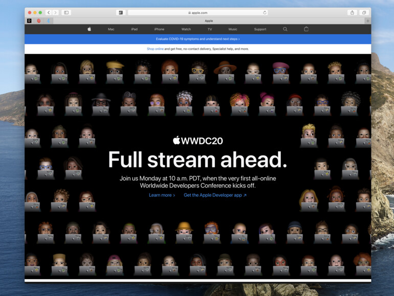Click Get the Apple Developer app link
394x296 pixels.
click(x=215, y=195)
